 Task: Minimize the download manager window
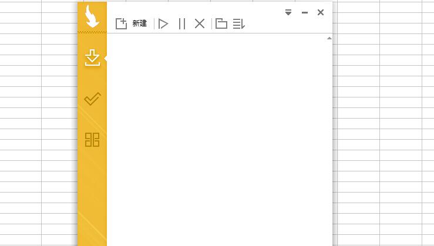coord(305,12)
